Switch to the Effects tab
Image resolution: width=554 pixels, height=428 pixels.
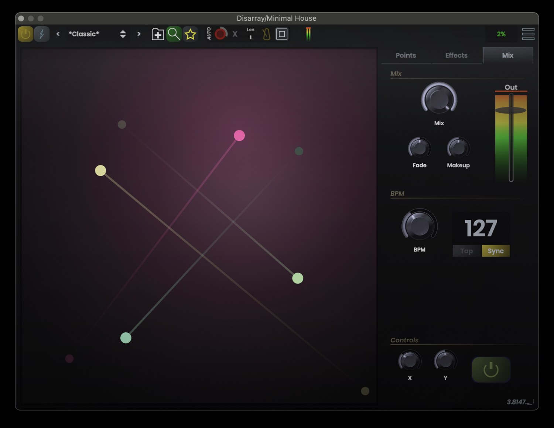456,55
